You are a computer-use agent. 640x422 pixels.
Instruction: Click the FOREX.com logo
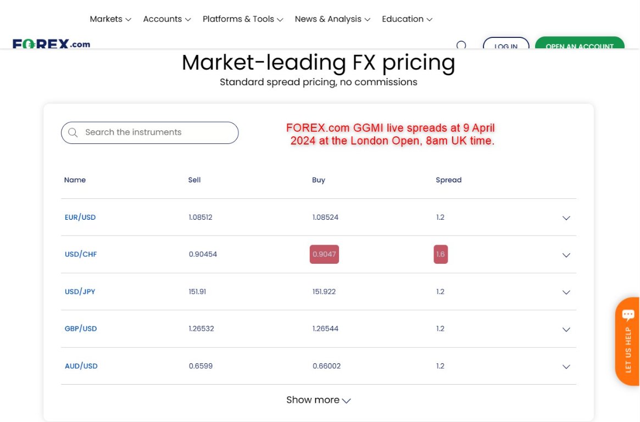point(51,43)
